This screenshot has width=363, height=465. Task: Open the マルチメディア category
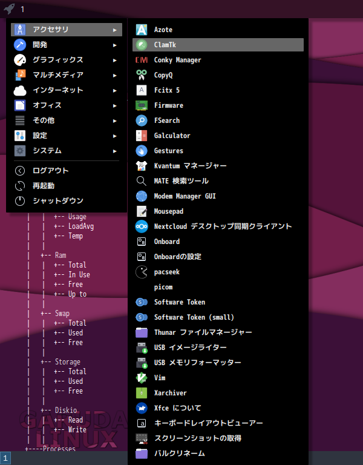click(x=67, y=75)
